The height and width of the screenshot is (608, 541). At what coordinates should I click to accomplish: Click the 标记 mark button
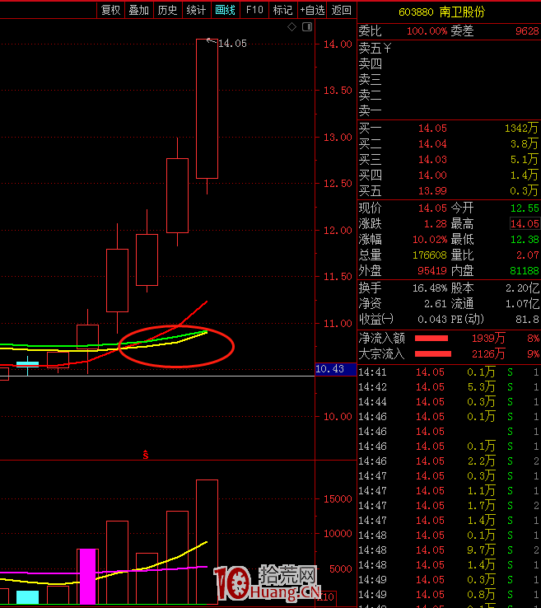(283, 10)
